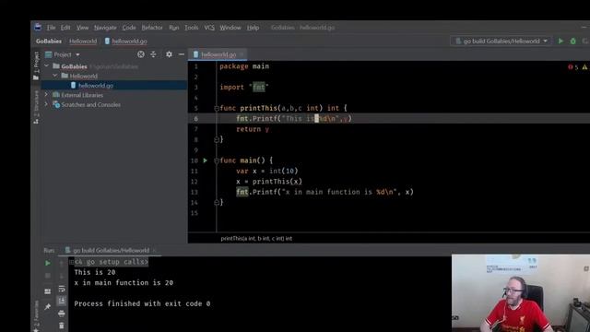590x332 pixels.
Task: Open the View menu
Action: [82, 28]
